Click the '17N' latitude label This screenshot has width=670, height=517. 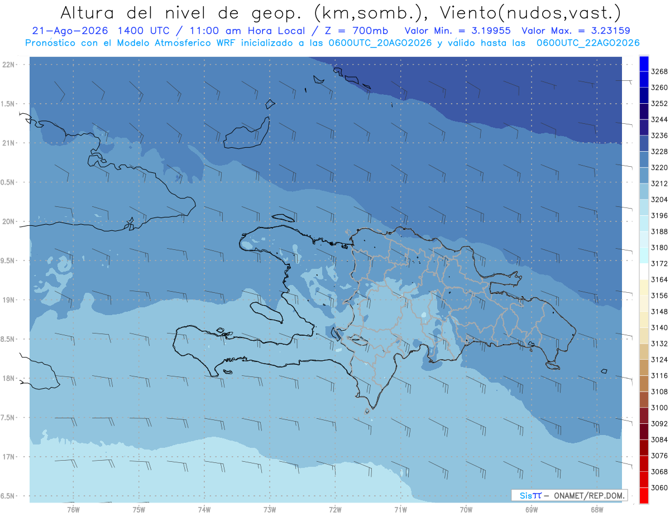point(9,457)
